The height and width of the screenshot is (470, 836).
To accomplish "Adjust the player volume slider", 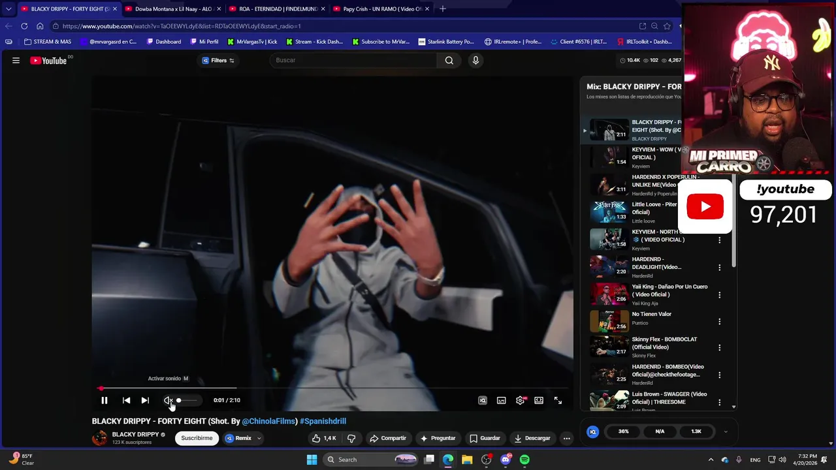I will (x=187, y=400).
